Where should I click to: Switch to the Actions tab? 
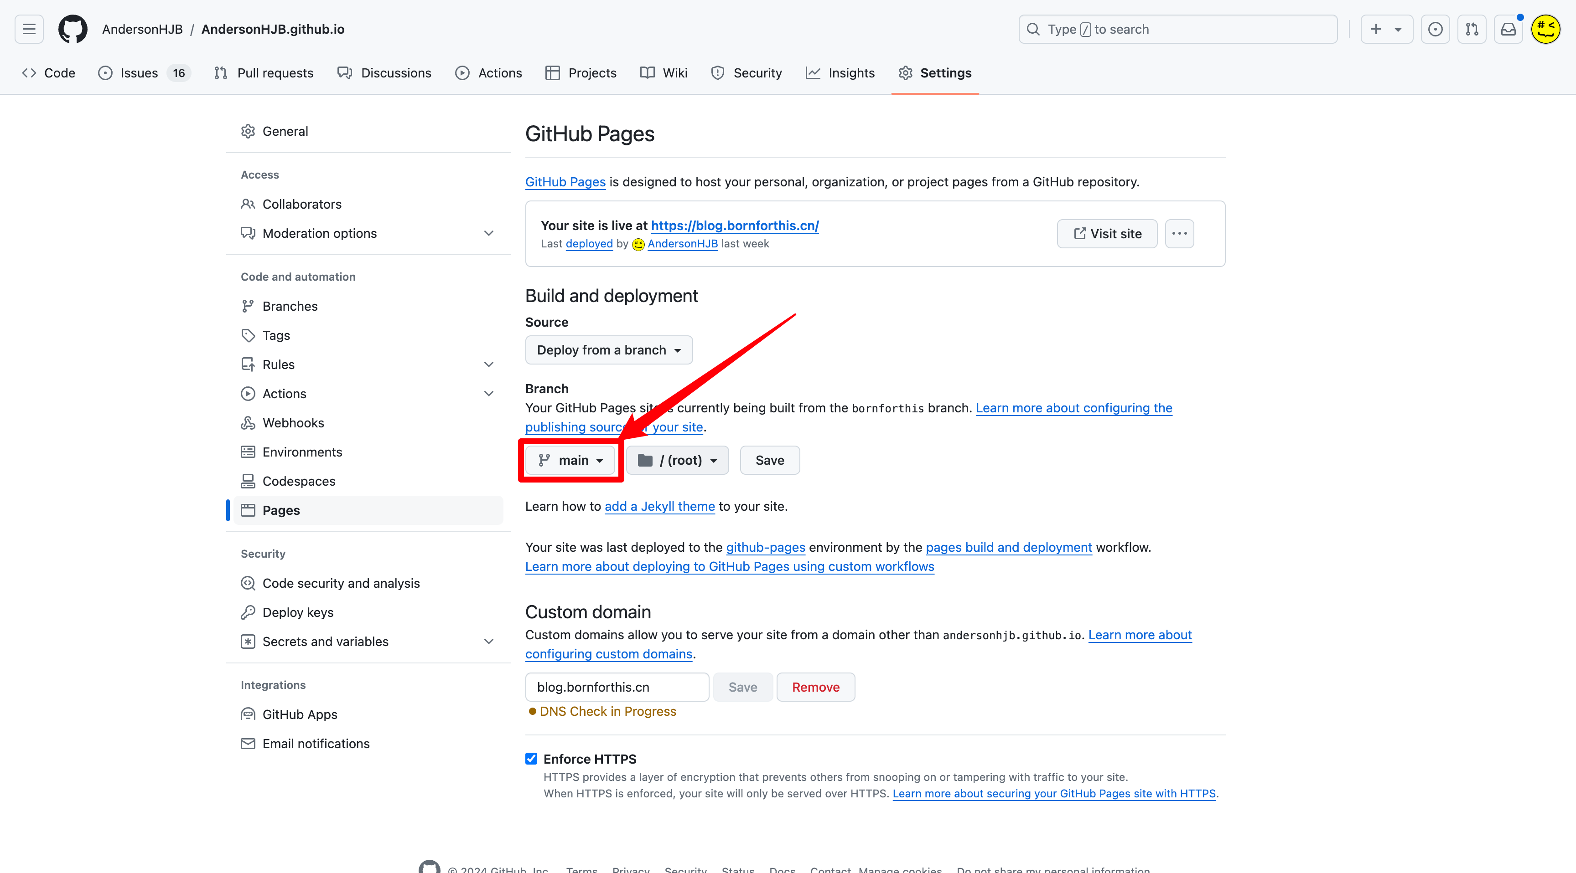coord(488,73)
